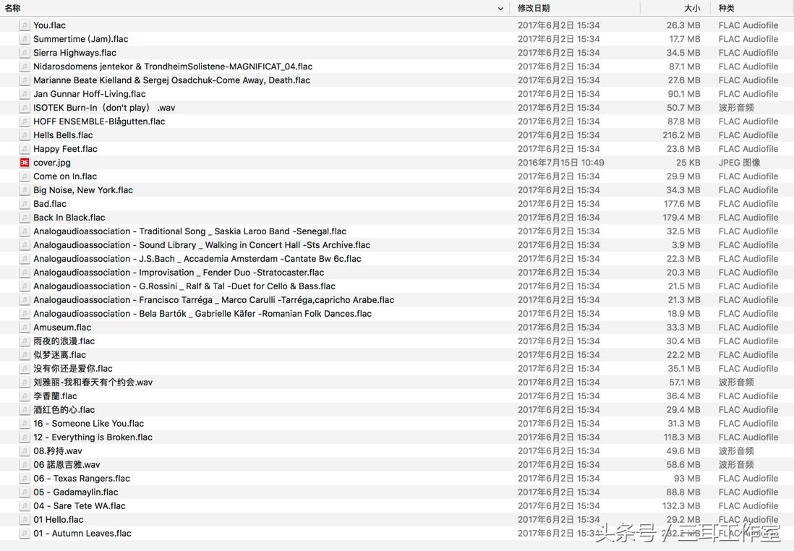Select the icon of 01 - Autumn Leaves.flac

tap(25, 533)
